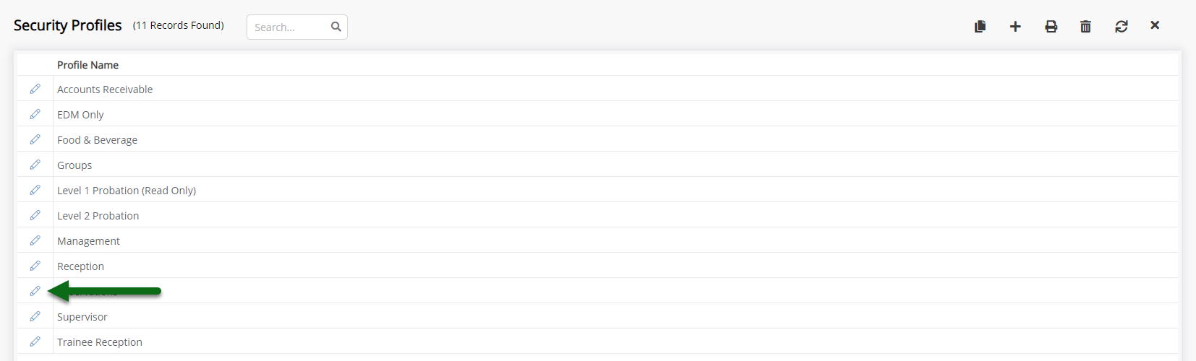Click into the Search input field
This screenshot has width=1196, height=361.
(289, 27)
